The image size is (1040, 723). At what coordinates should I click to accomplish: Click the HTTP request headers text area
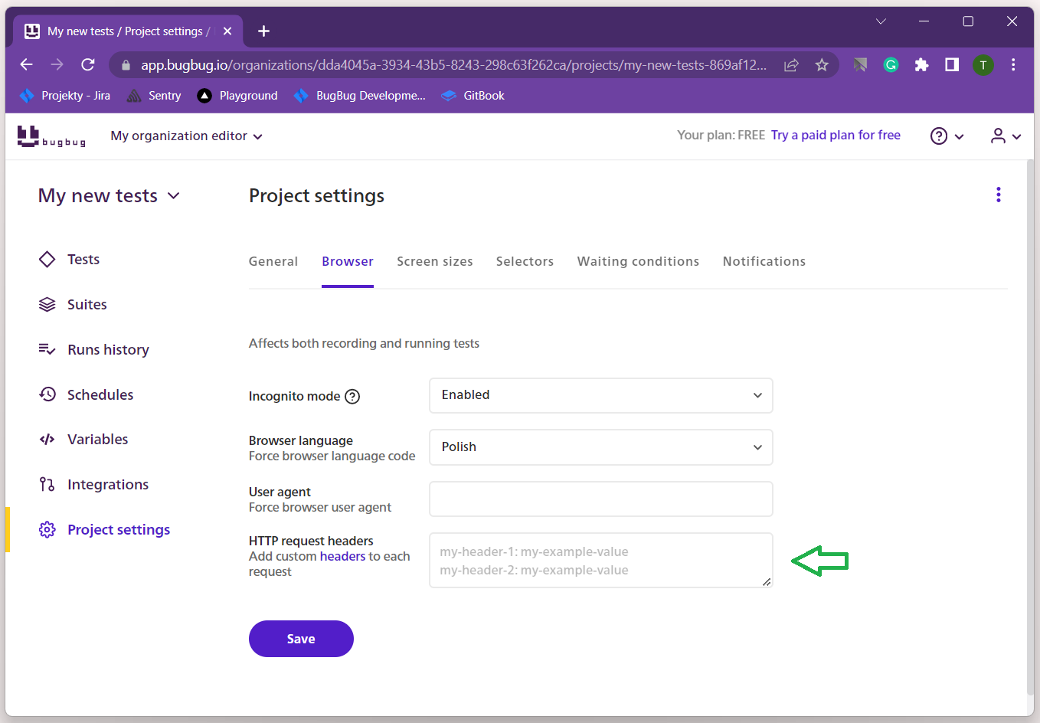(x=600, y=561)
